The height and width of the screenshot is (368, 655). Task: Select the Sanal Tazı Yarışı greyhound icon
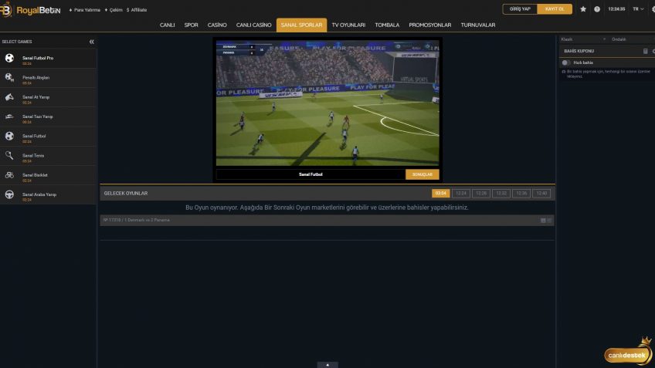click(x=9, y=116)
